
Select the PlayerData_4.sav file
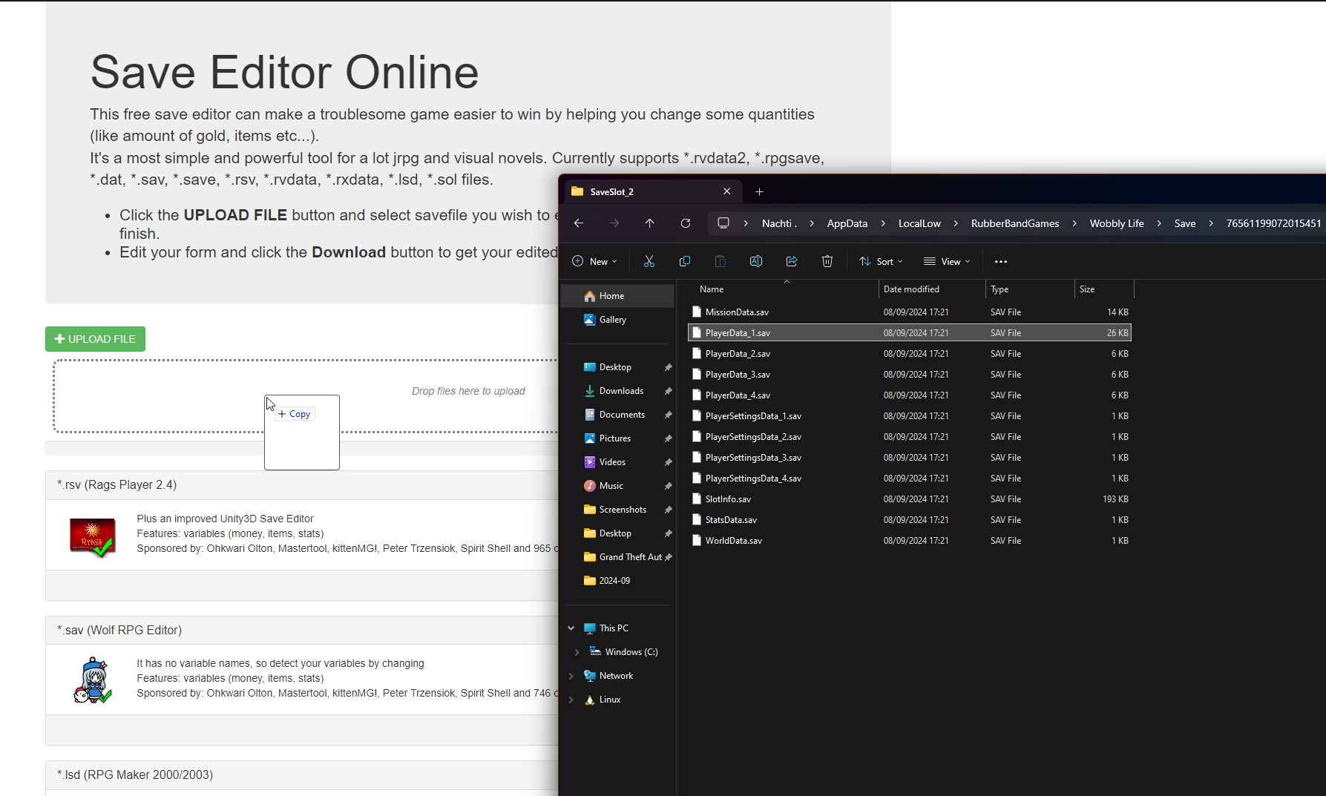pyautogui.click(x=910, y=395)
